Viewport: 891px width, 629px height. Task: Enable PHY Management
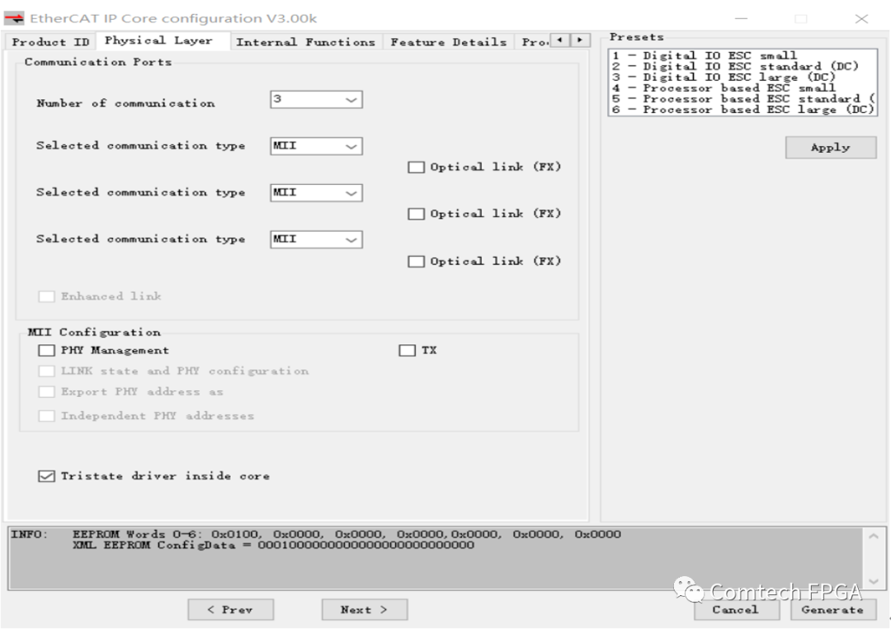click(46, 350)
